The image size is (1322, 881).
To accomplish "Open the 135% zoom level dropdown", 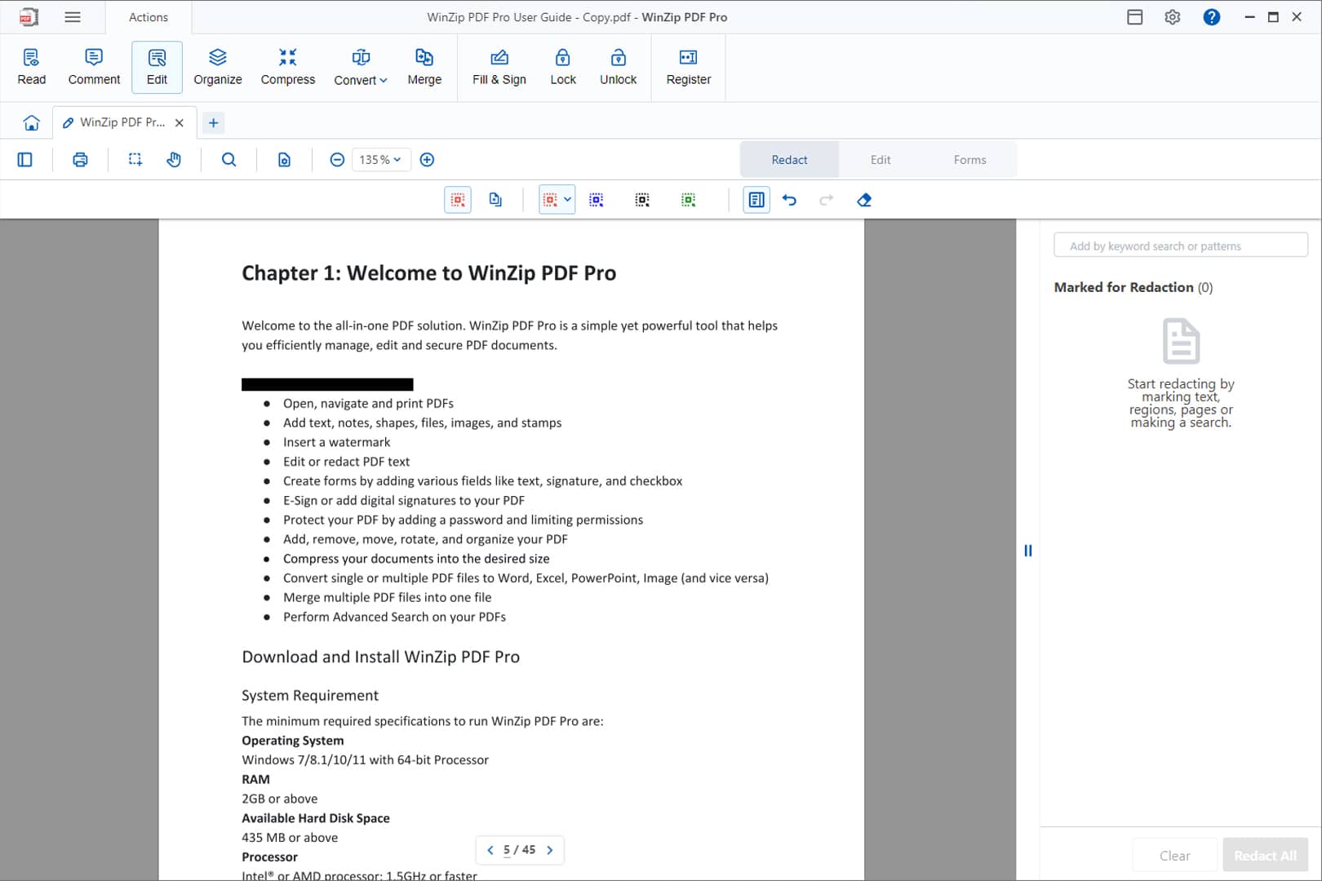I will point(380,160).
